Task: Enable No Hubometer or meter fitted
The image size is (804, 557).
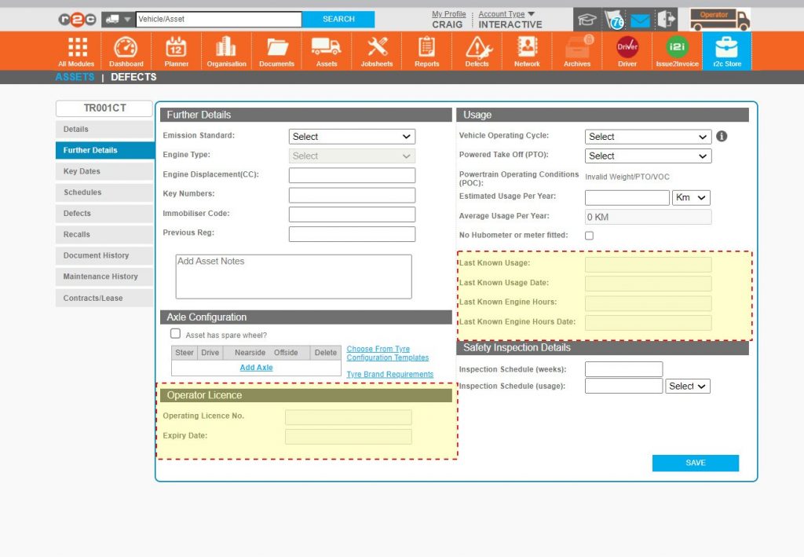Action: [x=589, y=235]
